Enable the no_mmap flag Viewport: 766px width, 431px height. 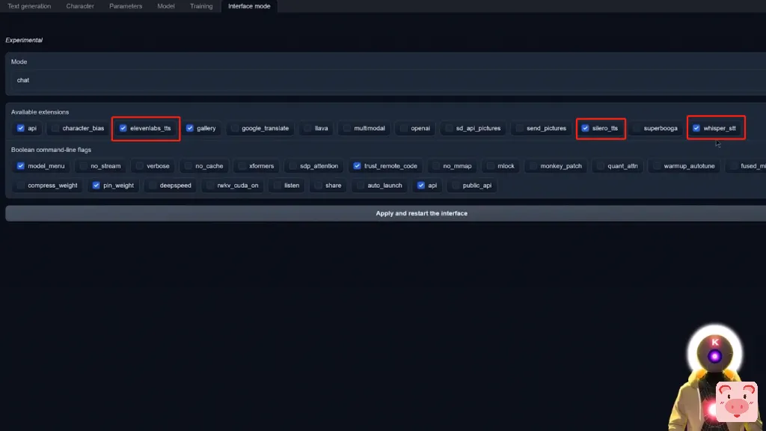(x=436, y=166)
